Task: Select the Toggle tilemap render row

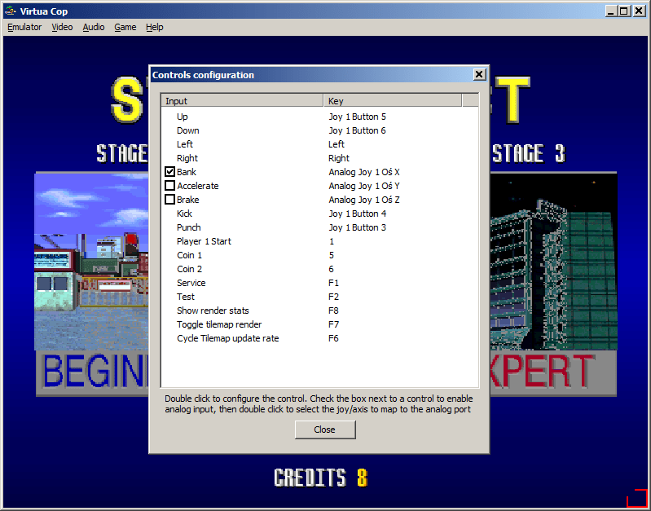Action: [218, 324]
